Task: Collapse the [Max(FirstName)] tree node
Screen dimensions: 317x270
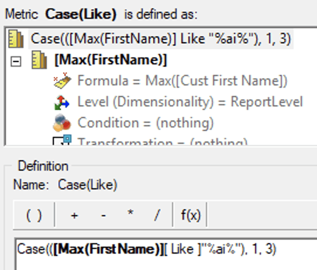Action: coord(16,61)
